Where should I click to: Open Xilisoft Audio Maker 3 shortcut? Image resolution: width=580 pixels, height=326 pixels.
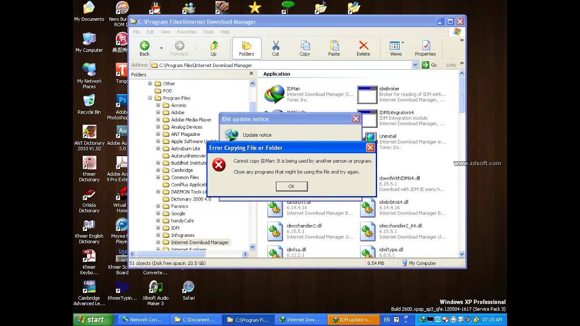pyautogui.click(x=155, y=293)
